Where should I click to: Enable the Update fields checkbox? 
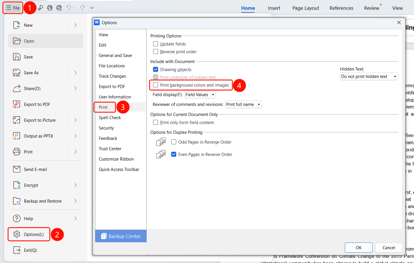coord(156,44)
